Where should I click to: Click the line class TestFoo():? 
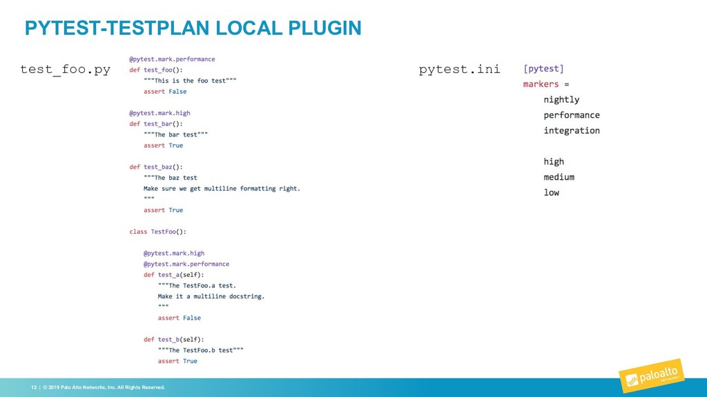pyautogui.click(x=158, y=232)
